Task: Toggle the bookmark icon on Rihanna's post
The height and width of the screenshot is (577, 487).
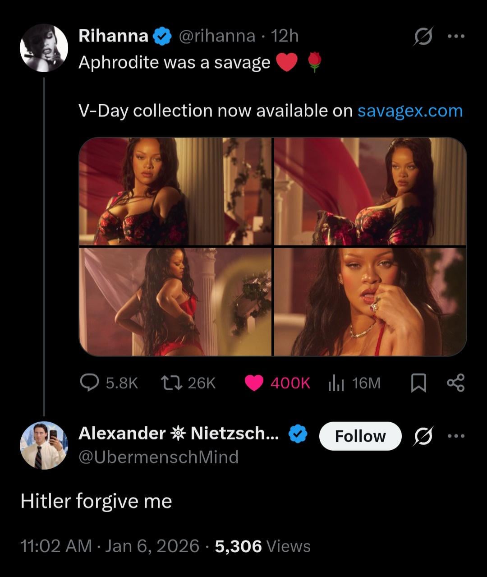Action: 418,383
